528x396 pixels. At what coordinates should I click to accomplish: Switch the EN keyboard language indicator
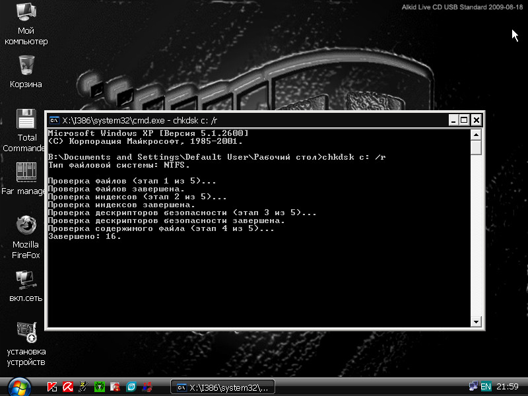(x=486, y=387)
